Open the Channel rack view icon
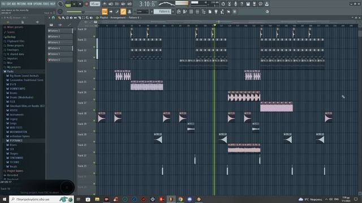362x203 pixels. tap(191, 11)
